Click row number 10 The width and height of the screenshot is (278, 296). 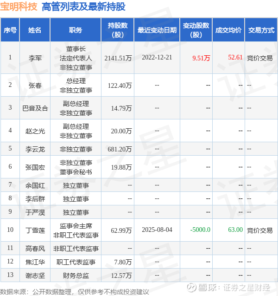10,230
